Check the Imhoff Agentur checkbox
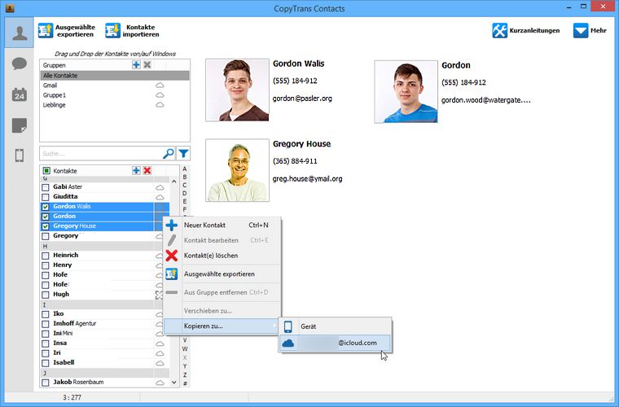Image resolution: width=619 pixels, height=407 pixels. [46, 324]
